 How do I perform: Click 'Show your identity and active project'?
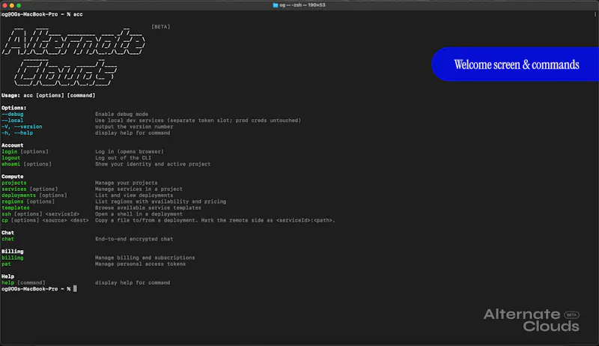[153, 164]
